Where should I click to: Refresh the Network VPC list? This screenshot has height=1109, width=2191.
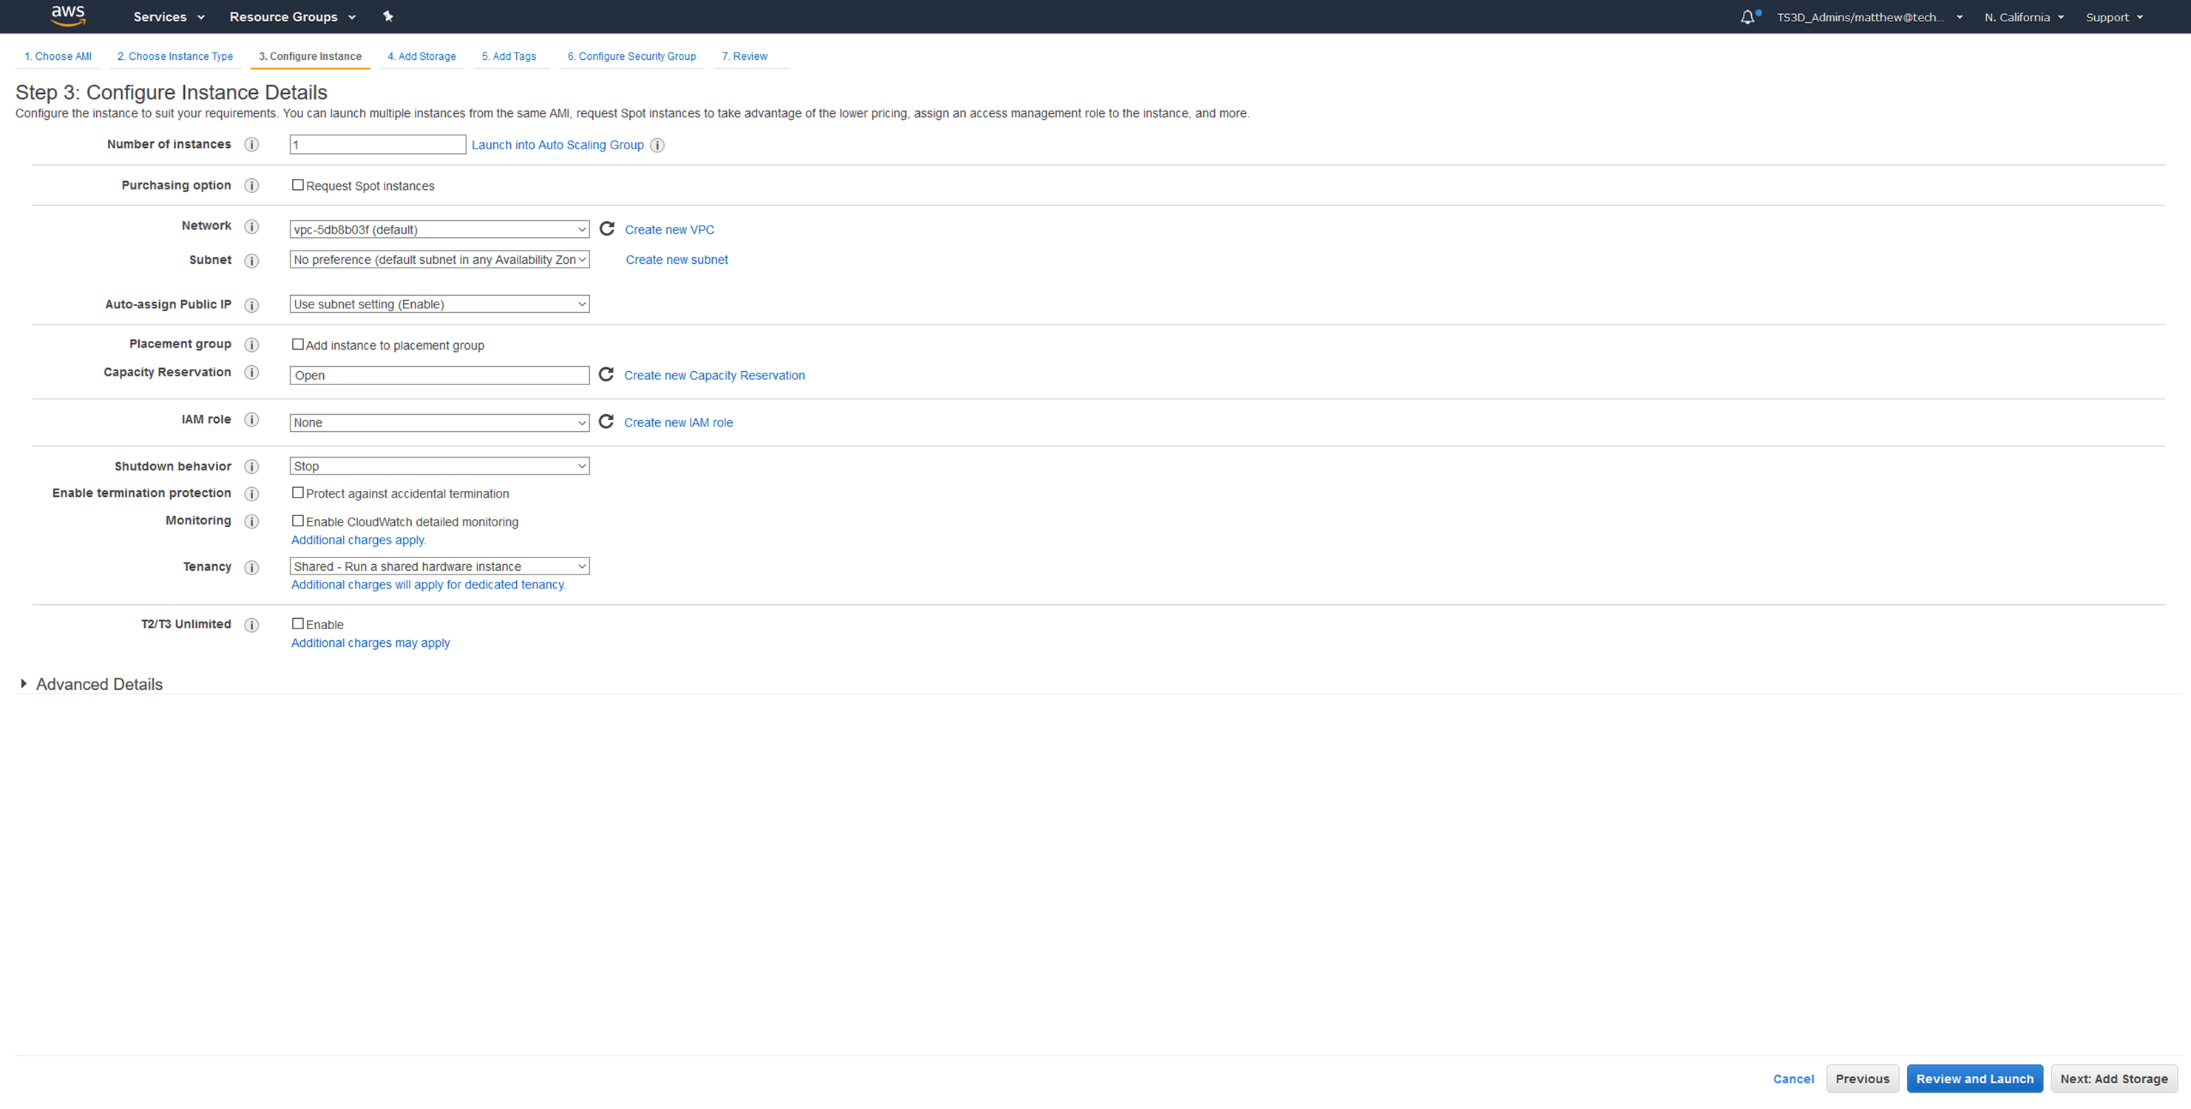(x=606, y=228)
